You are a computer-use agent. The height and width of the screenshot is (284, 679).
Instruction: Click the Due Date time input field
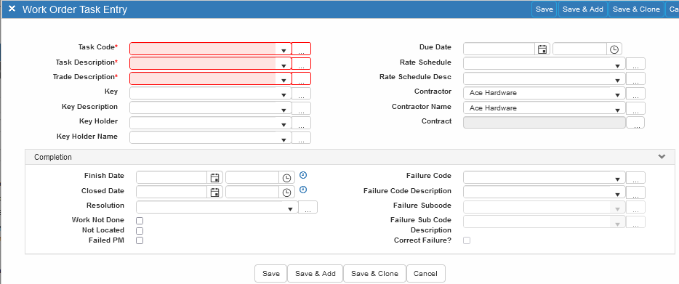[x=580, y=49]
